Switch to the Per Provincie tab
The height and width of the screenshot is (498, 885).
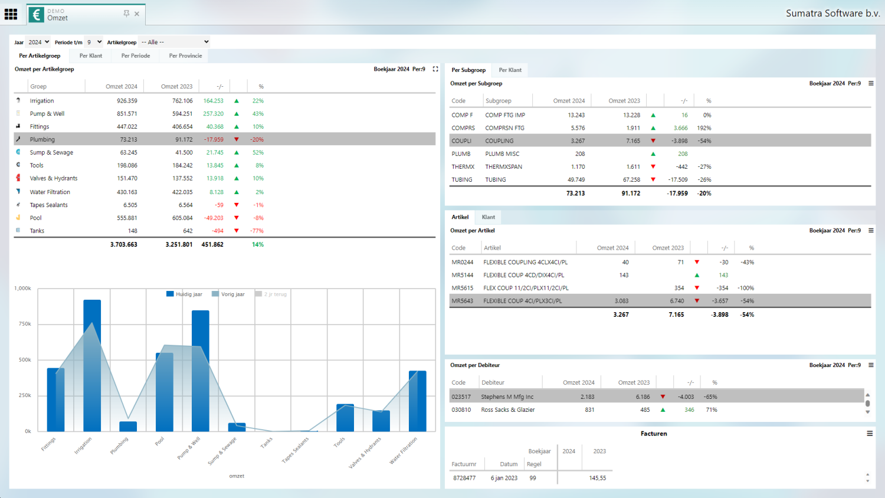[x=185, y=56]
